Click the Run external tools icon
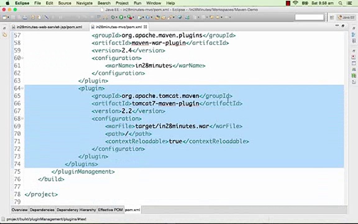Image resolution: width=358 pixels, height=224 pixels. point(130,17)
